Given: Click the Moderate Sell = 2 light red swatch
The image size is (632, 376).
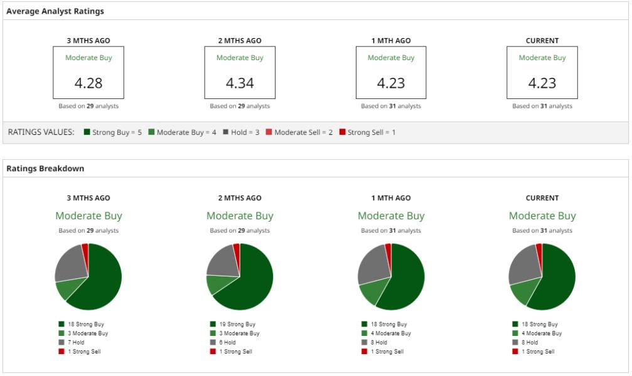Looking at the screenshot, I should (269, 132).
